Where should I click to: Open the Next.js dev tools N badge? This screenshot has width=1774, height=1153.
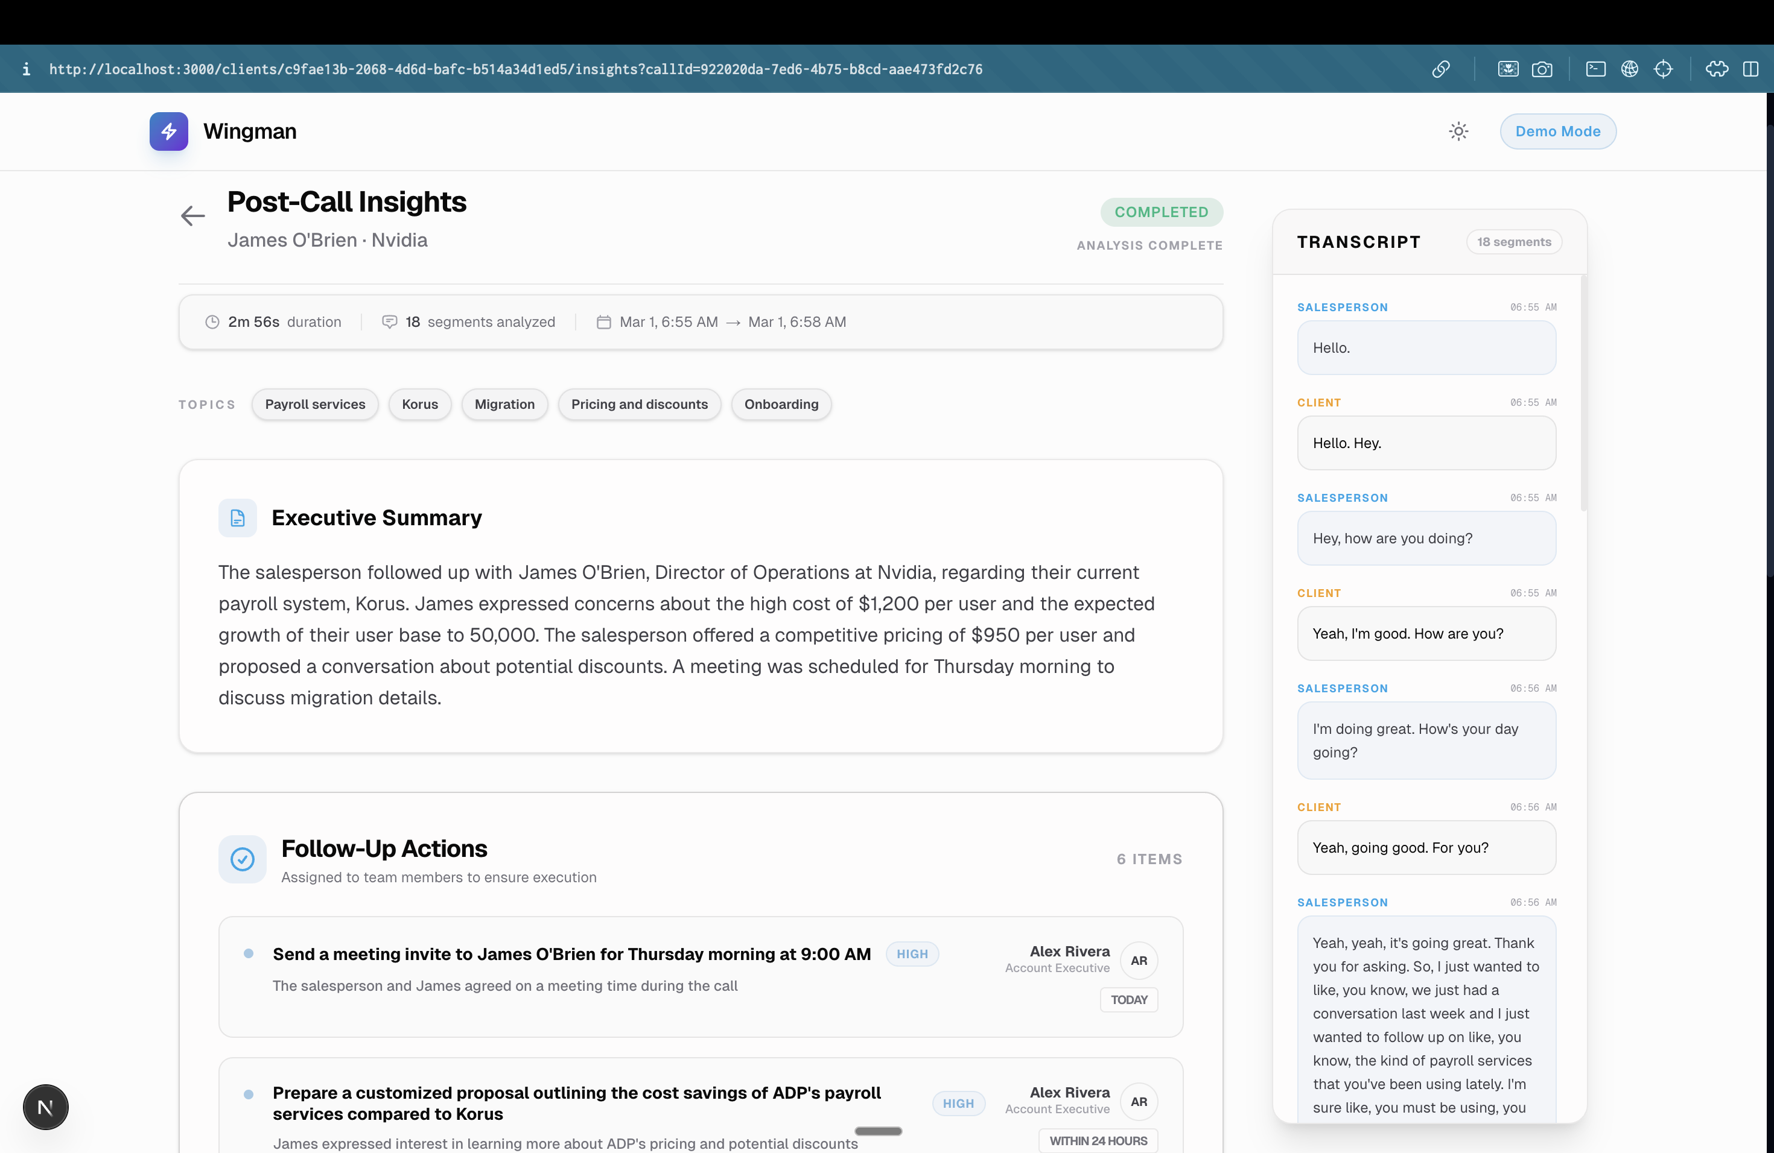[45, 1107]
